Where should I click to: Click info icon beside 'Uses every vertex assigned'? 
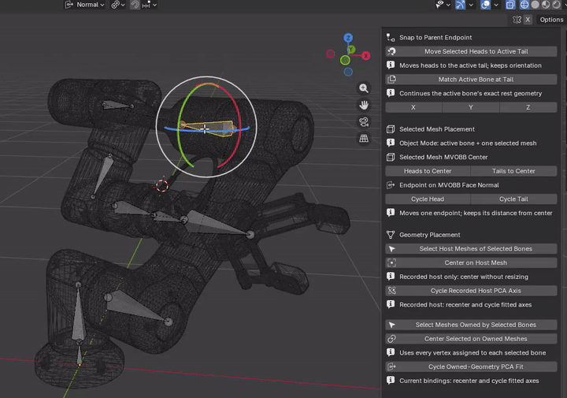pyautogui.click(x=391, y=352)
